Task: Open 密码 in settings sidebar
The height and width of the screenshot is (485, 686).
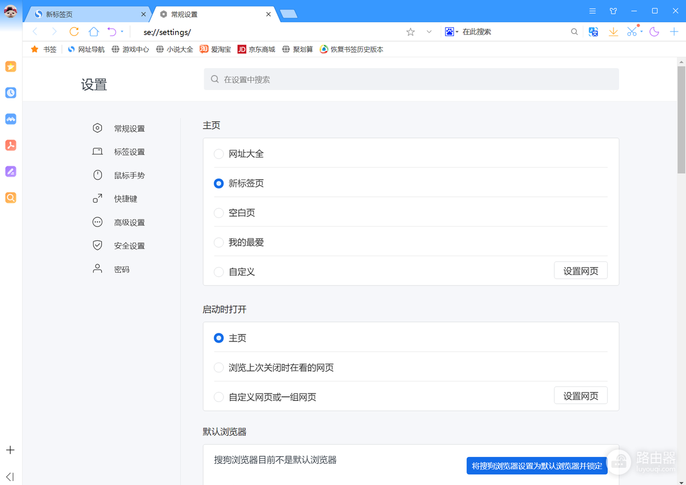Action: point(111,269)
